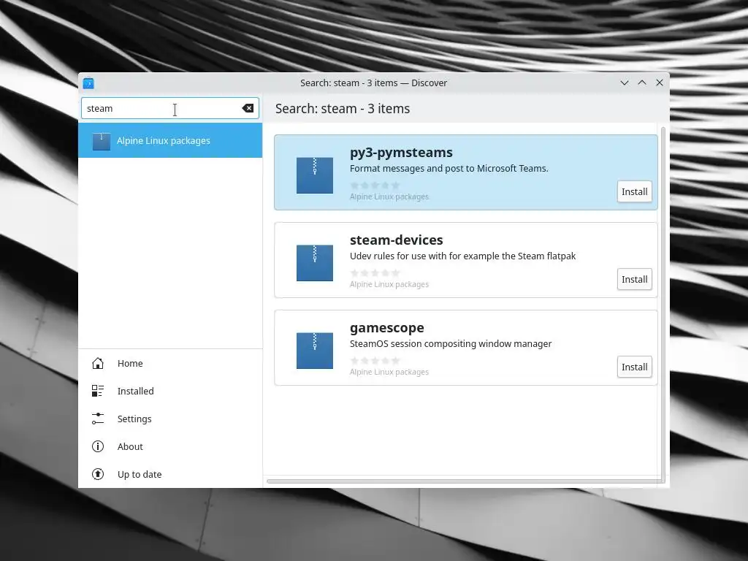Clear the steam search field
Viewport: 748px width, 561px height.
coord(248,108)
